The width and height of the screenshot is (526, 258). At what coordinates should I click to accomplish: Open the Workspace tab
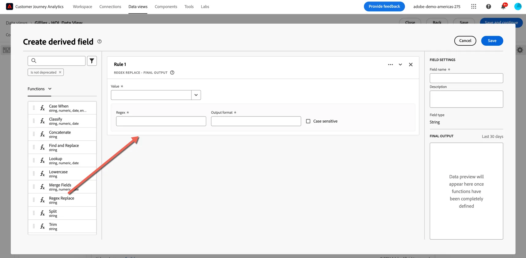(x=82, y=6)
